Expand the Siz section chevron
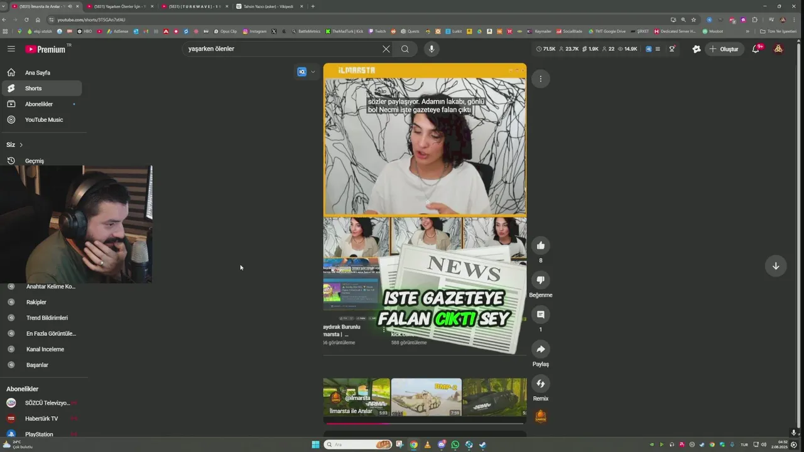 click(x=21, y=145)
